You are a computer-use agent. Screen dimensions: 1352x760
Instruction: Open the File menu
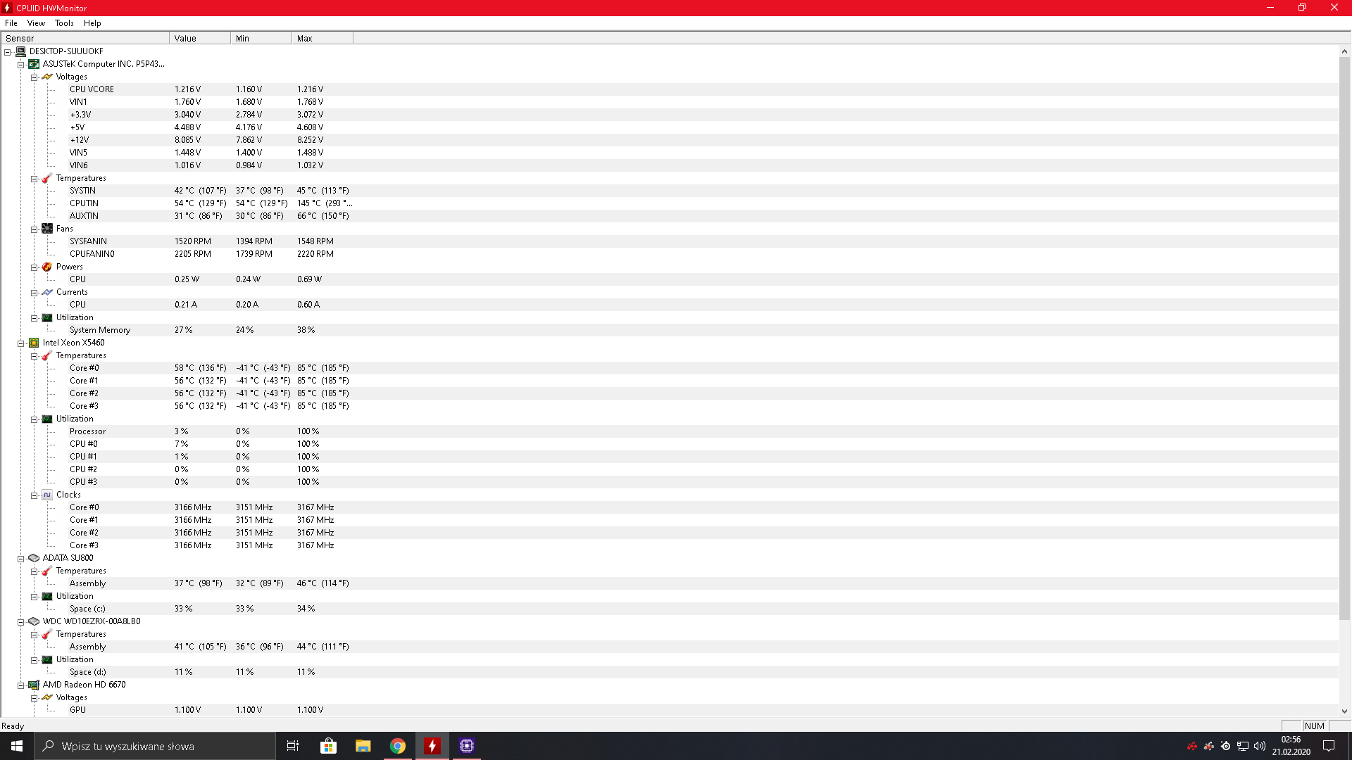11,23
